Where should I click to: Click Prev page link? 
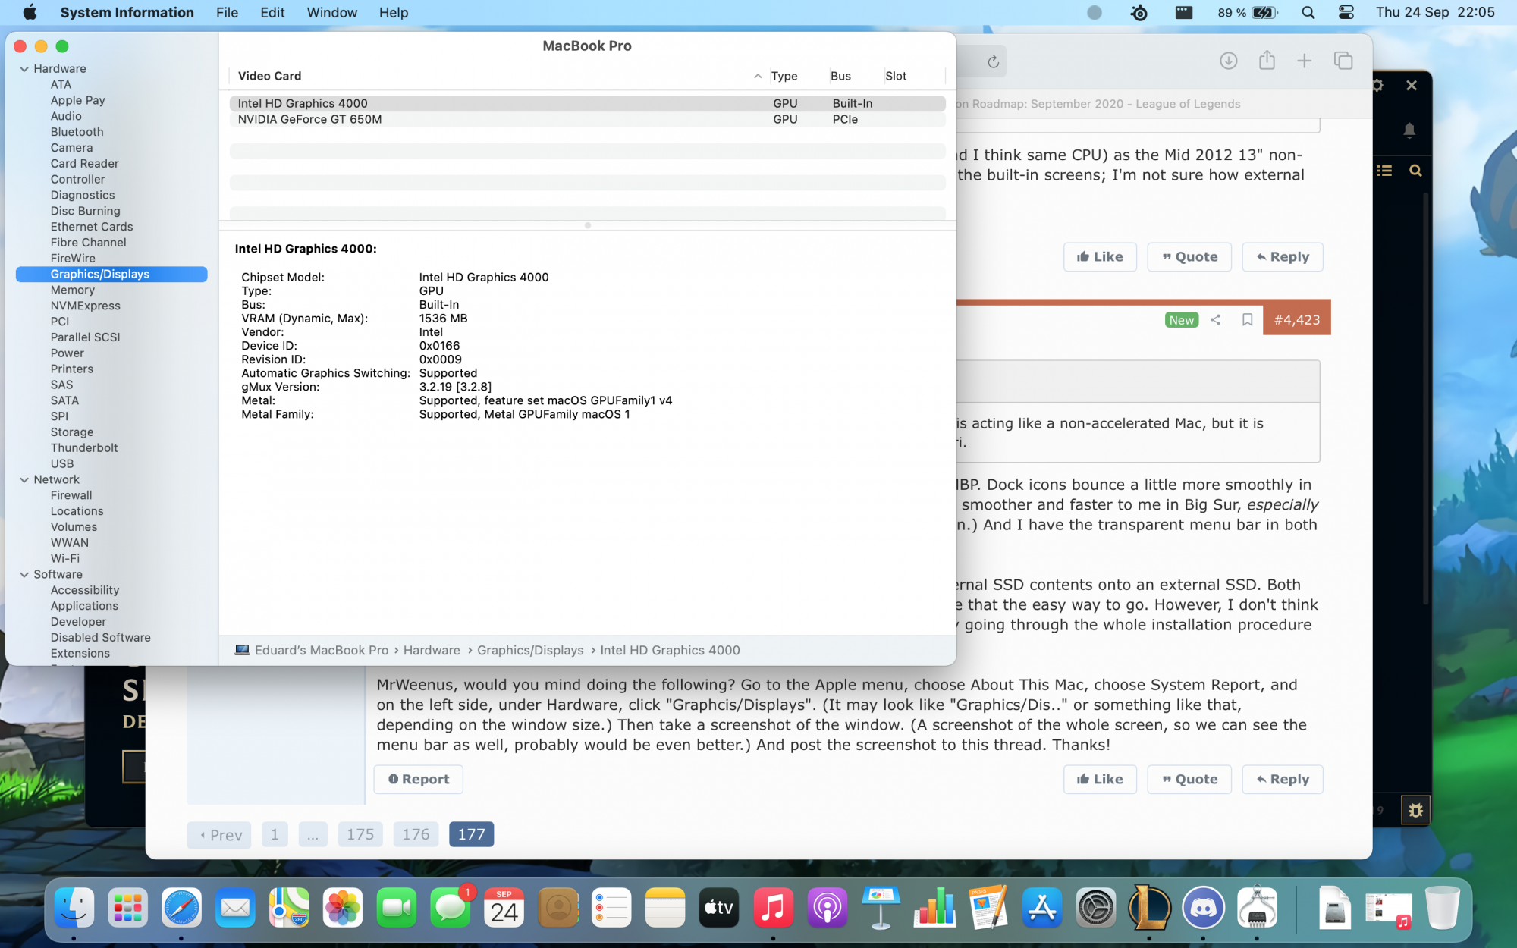(x=219, y=835)
